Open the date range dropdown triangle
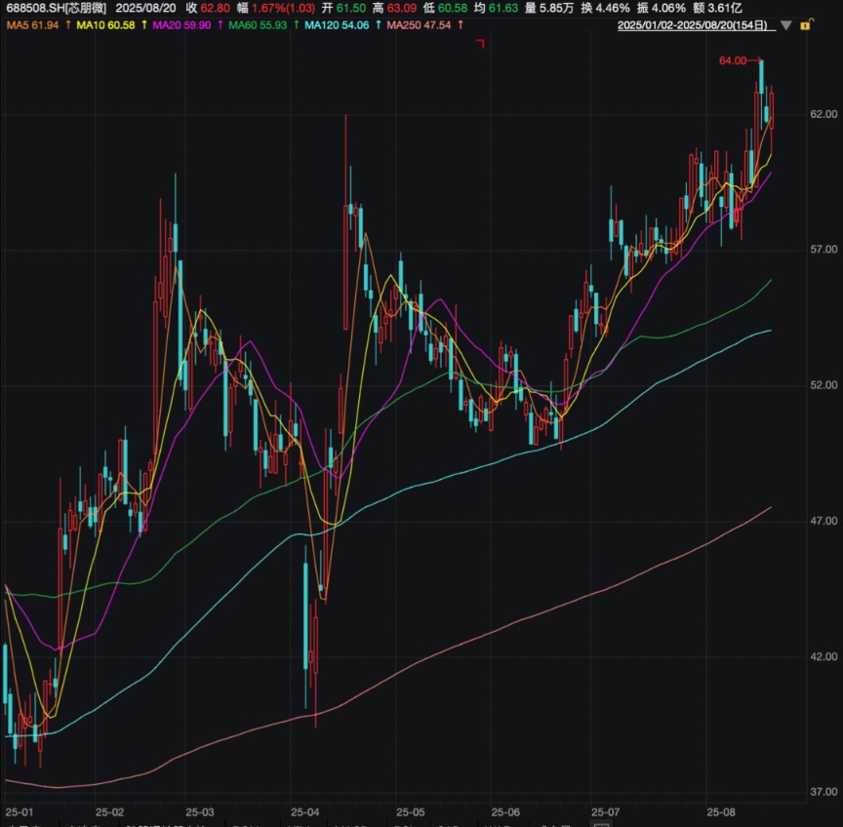The image size is (843, 827). click(x=786, y=25)
